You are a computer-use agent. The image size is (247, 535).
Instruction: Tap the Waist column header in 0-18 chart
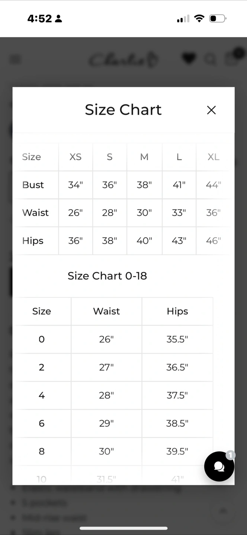tap(106, 311)
